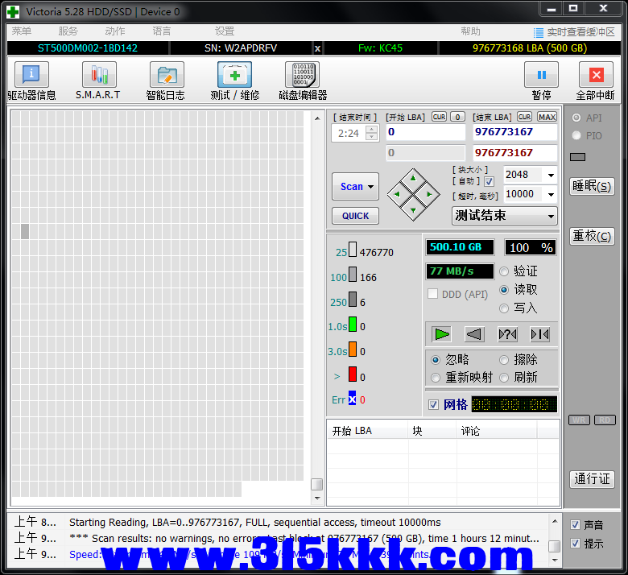Viewport: 628px width, 575px height.
Task: Click the start LBA input field
Action: [425, 132]
